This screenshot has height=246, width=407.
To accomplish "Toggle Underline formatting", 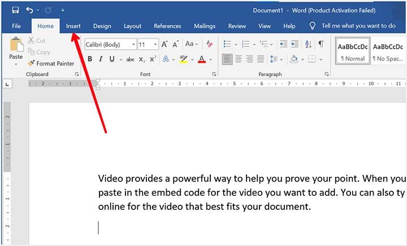I will pyautogui.click(x=112, y=59).
